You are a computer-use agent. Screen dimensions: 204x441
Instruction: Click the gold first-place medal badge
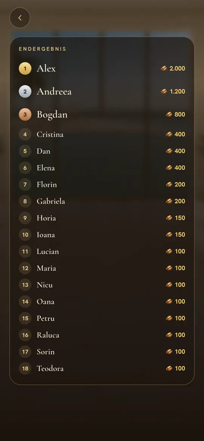pyautogui.click(x=25, y=68)
